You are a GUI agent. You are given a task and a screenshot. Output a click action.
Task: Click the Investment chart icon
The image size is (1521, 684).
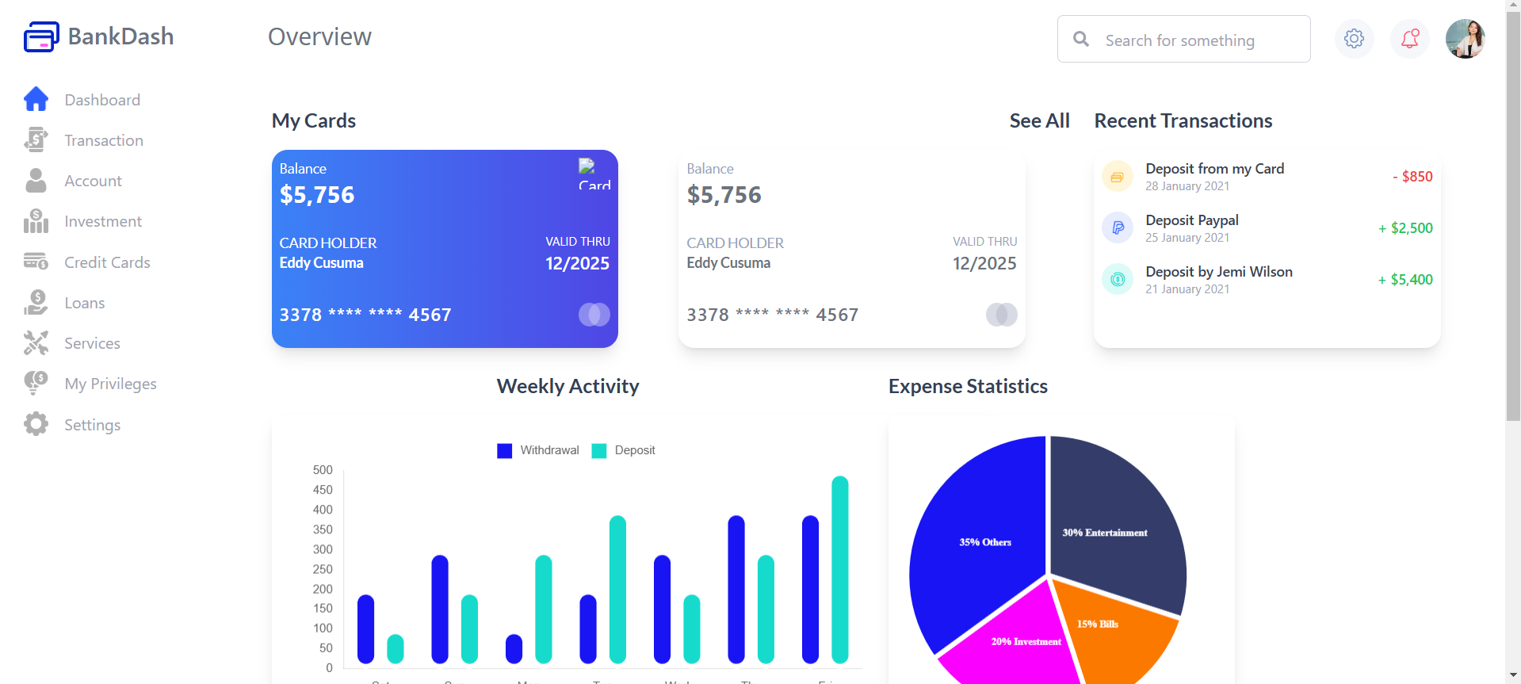(36, 221)
